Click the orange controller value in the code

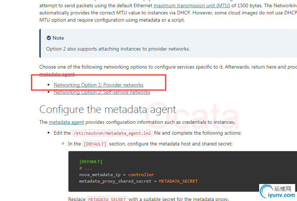coord(141,175)
